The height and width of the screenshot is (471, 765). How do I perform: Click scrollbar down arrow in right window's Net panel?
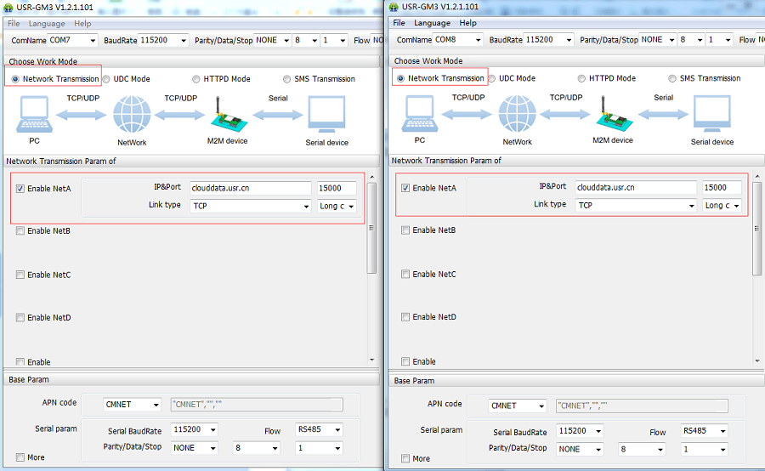click(x=757, y=361)
